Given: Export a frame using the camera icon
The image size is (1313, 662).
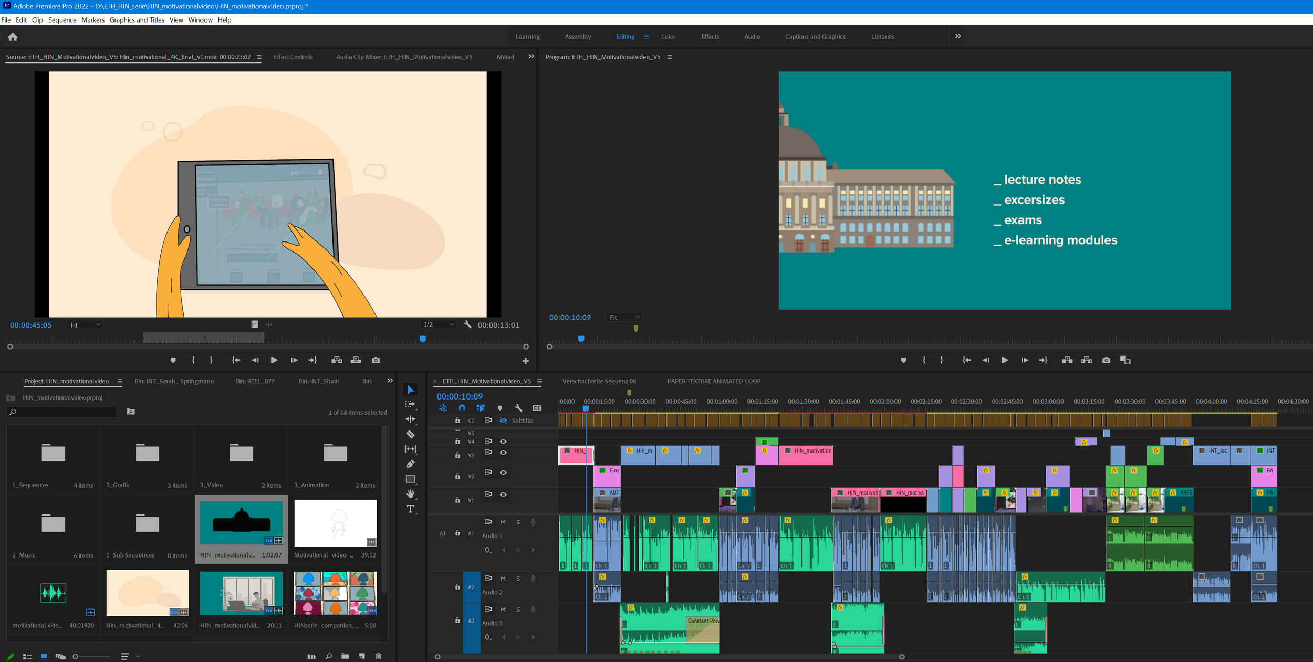Looking at the screenshot, I should [1106, 360].
